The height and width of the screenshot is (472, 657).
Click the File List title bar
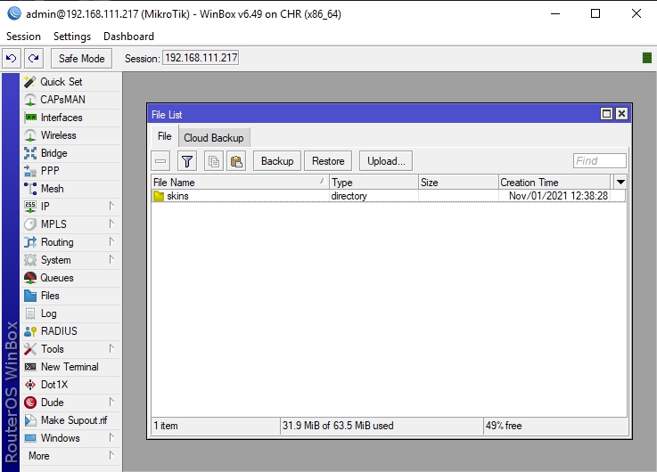[373, 114]
